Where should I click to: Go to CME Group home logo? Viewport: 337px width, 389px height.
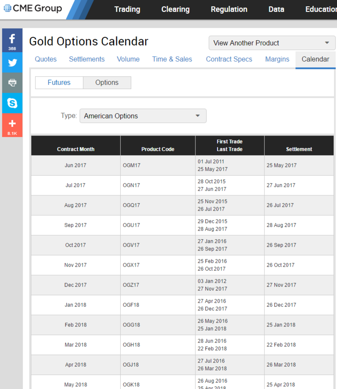point(33,8)
